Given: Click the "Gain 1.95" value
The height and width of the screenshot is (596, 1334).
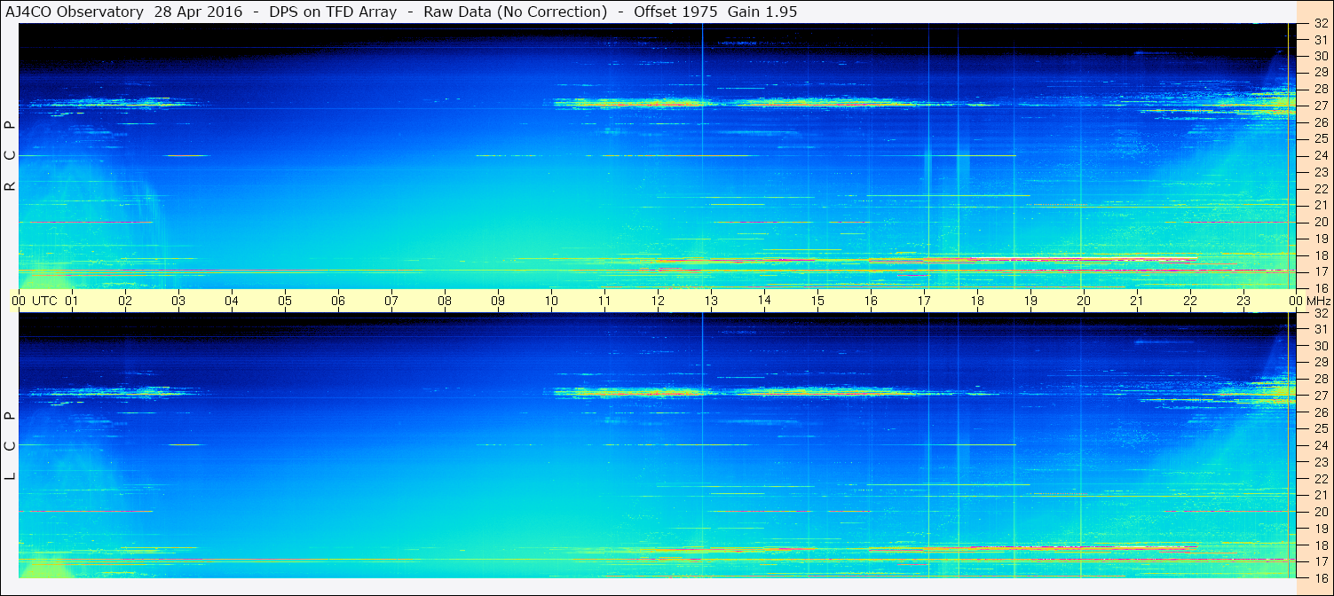Looking at the screenshot, I should 762,12.
